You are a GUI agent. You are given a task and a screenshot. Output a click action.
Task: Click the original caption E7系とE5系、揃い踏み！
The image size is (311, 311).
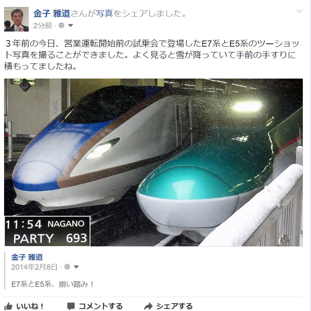coord(52,284)
